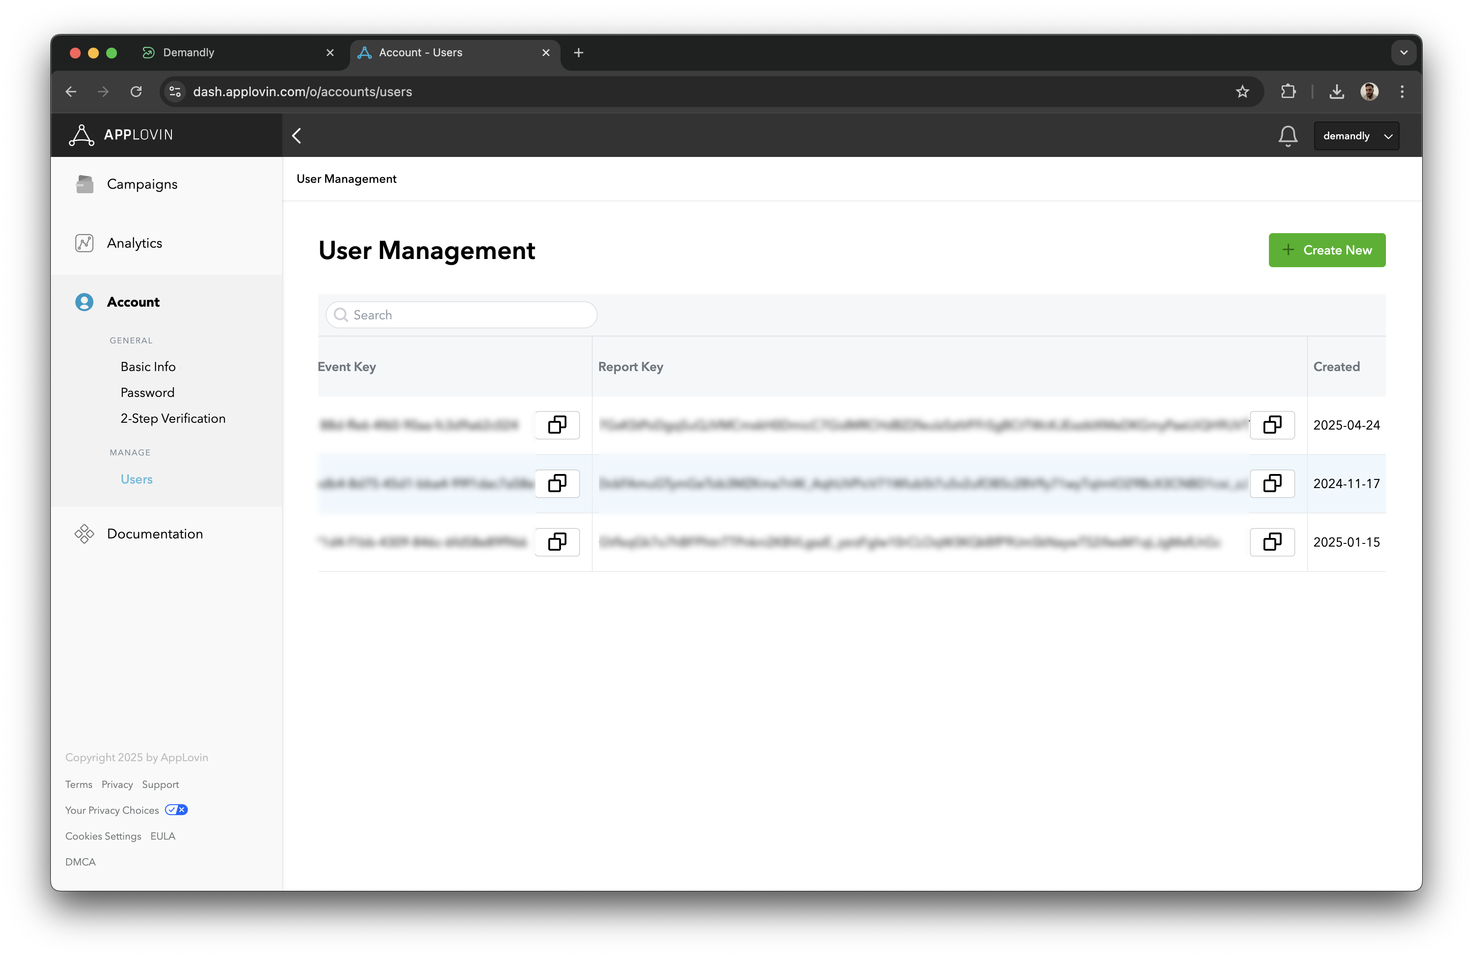This screenshot has height=958, width=1473.
Task: Copy the report key in the 2024-11-17 row
Action: [x=1272, y=484]
